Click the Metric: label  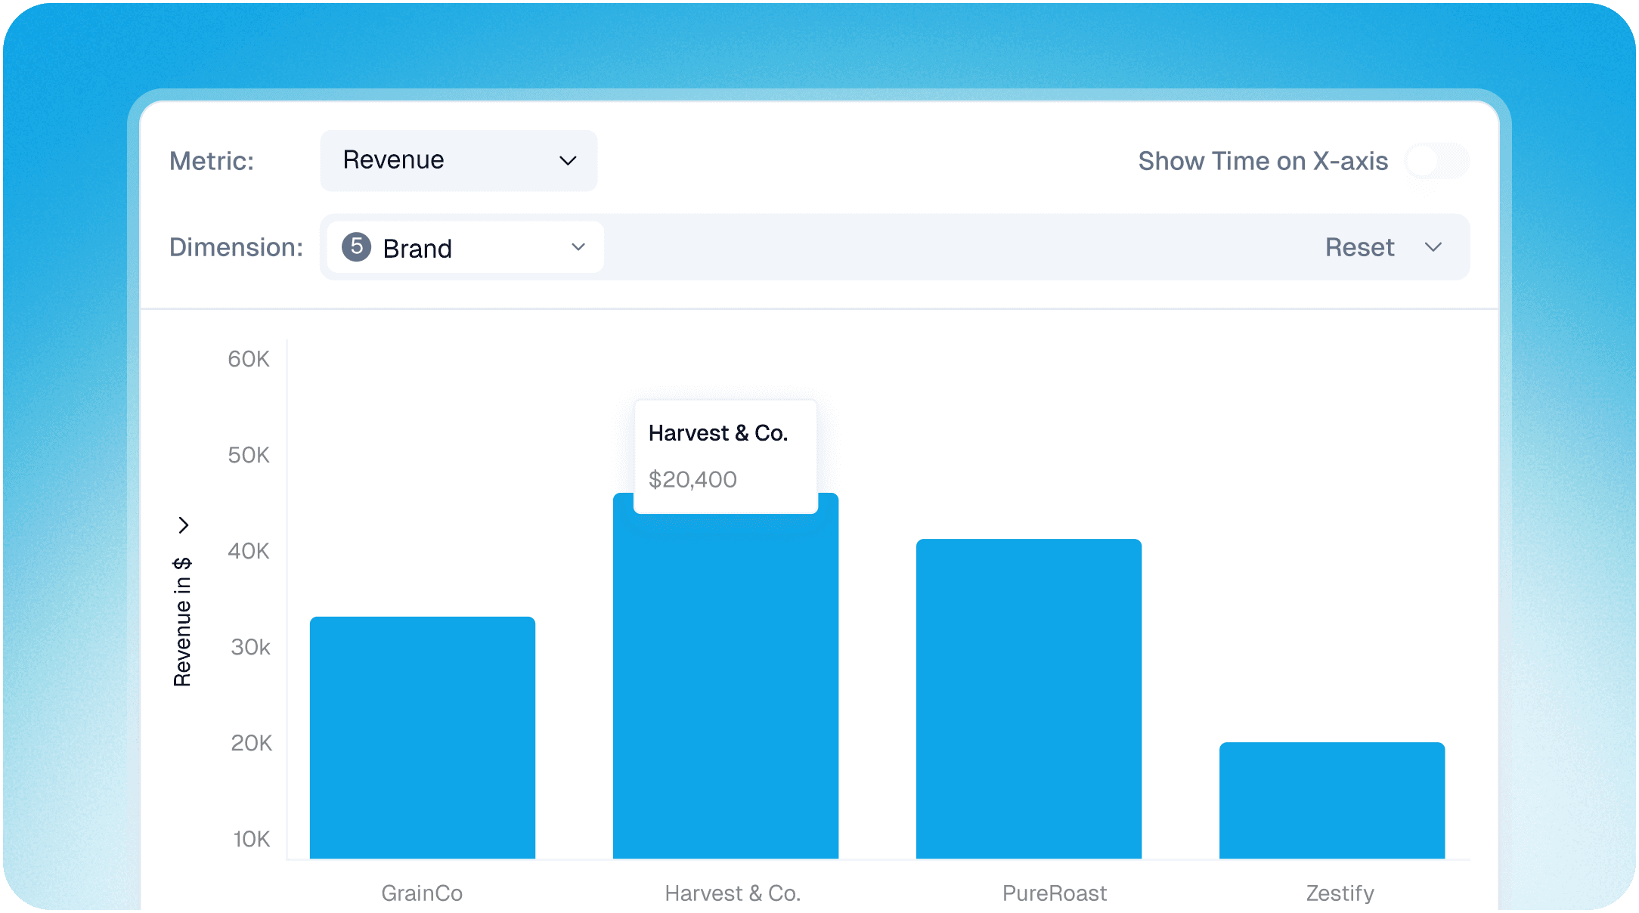tap(212, 161)
